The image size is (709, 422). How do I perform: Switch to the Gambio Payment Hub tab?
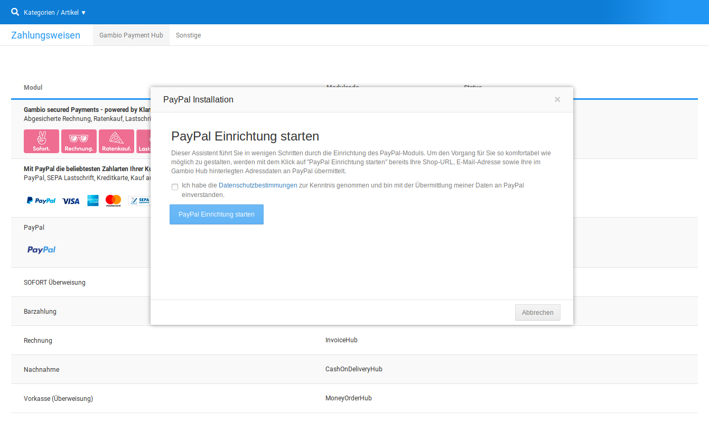coord(131,35)
